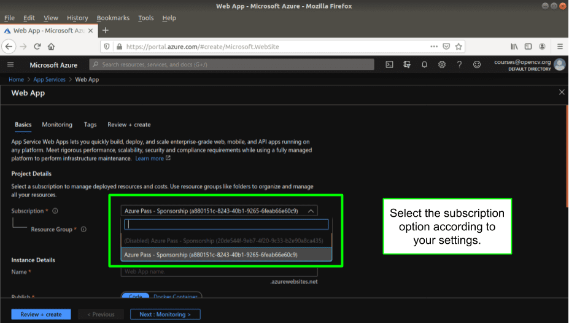
Task: Open the File menu
Action: point(9,18)
